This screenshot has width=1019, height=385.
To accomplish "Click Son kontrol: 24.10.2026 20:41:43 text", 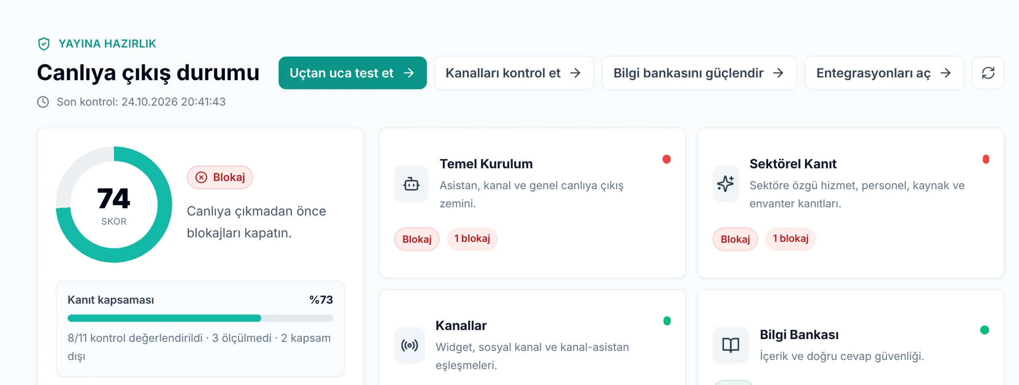I will coord(141,102).
